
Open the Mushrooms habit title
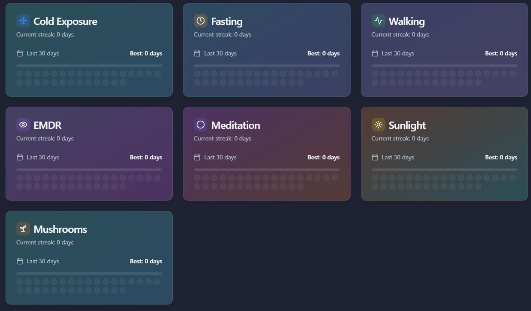click(60, 229)
